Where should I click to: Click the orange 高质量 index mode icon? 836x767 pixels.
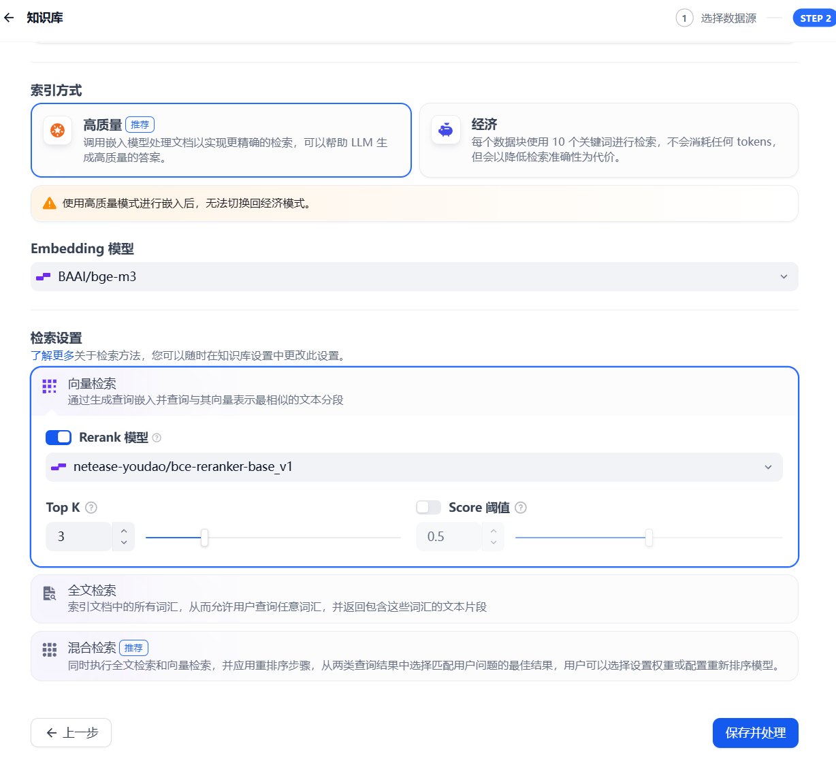click(58, 130)
